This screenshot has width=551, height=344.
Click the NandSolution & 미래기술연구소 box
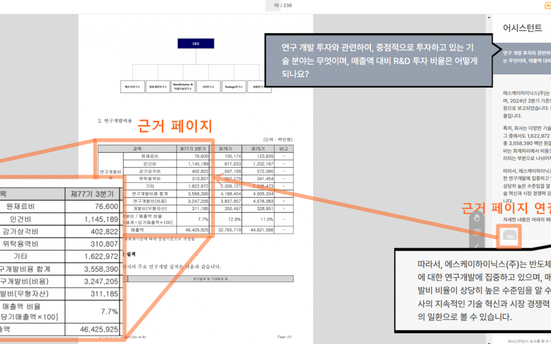[x=183, y=87]
